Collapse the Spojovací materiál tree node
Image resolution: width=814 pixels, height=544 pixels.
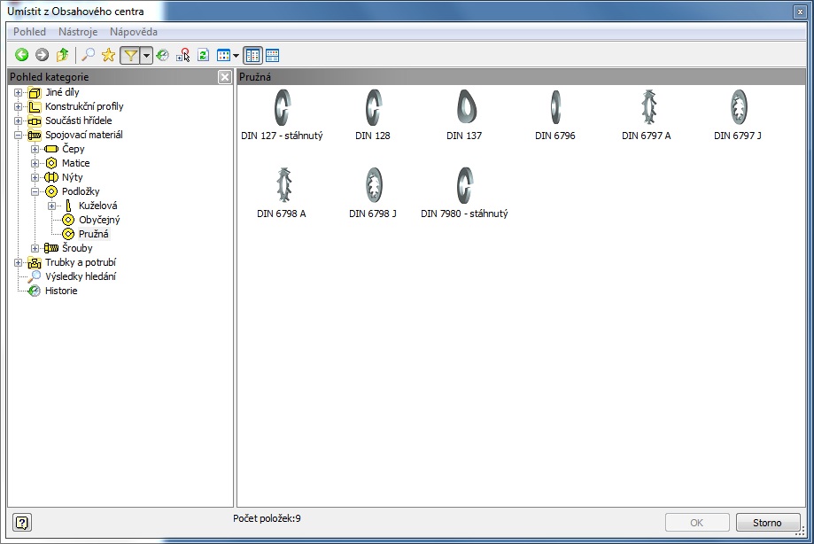click(x=19, y=135)
